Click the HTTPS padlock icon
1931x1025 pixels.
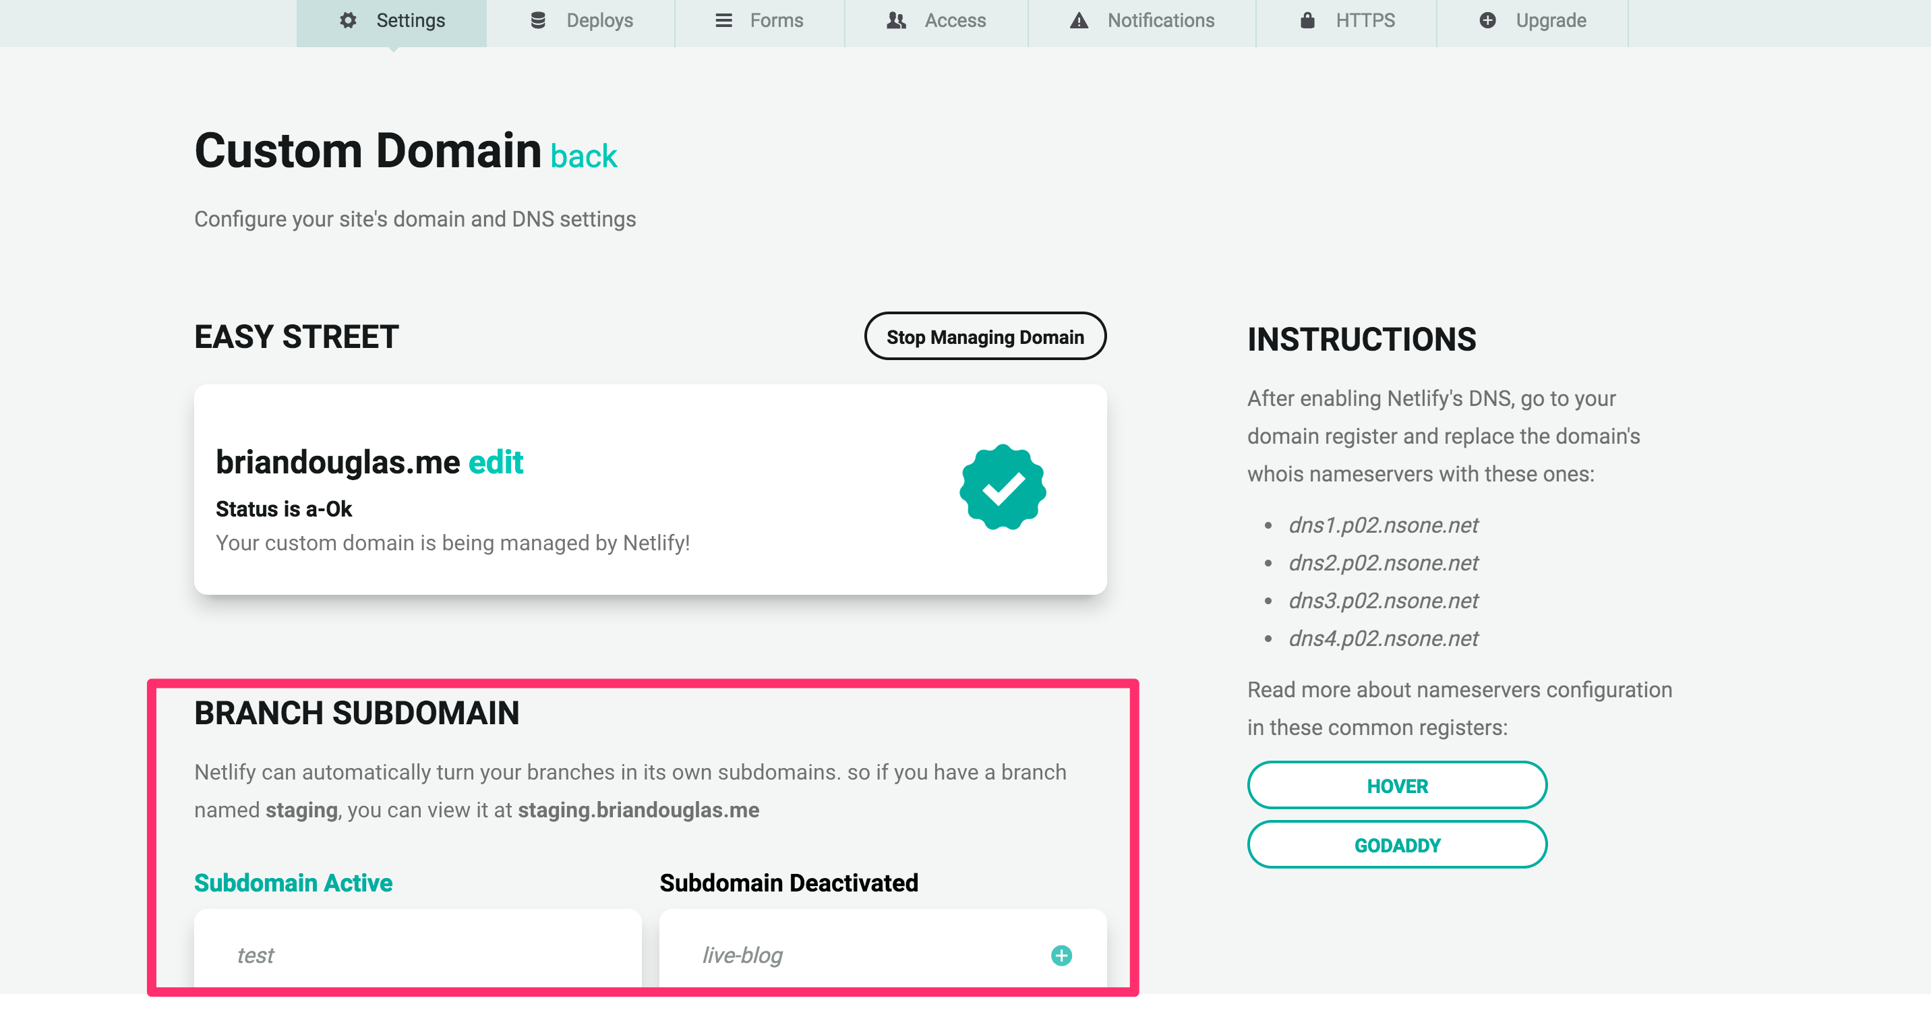coord(1307,20)
